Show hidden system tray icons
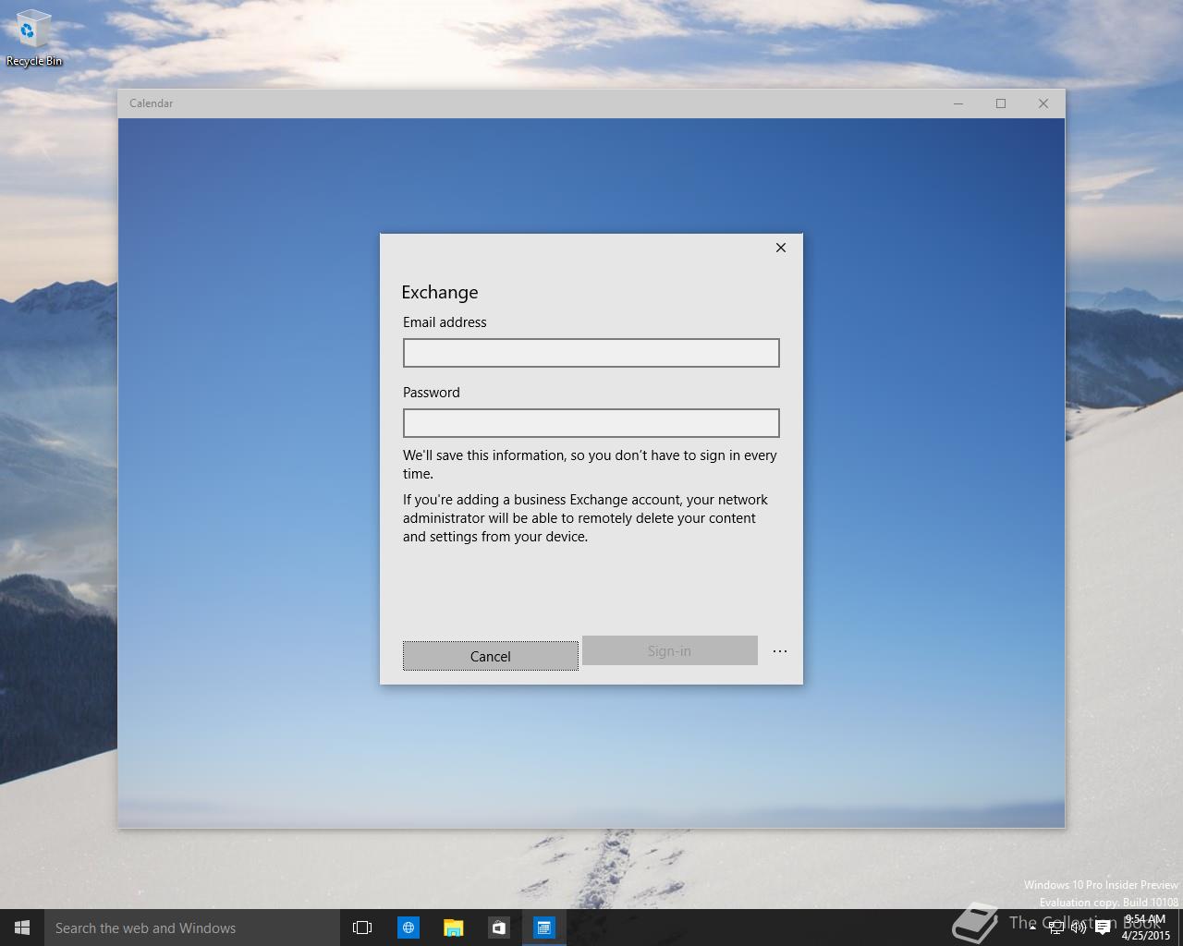 point(1032,928)
